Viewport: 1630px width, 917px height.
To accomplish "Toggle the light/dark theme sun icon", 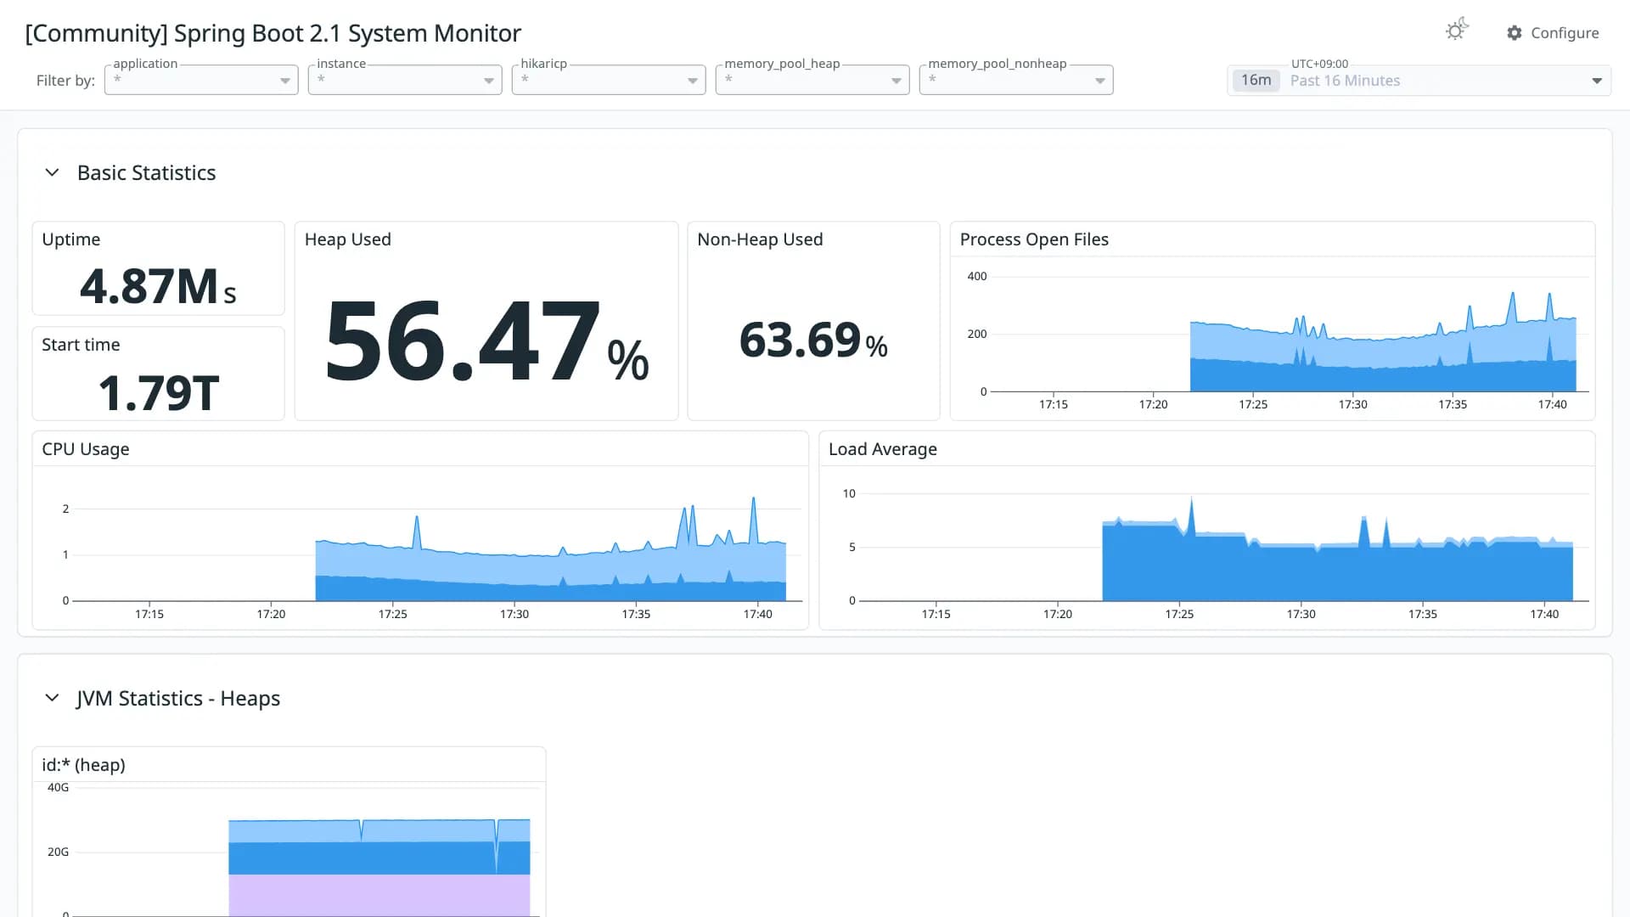I will pos(1457,31).
